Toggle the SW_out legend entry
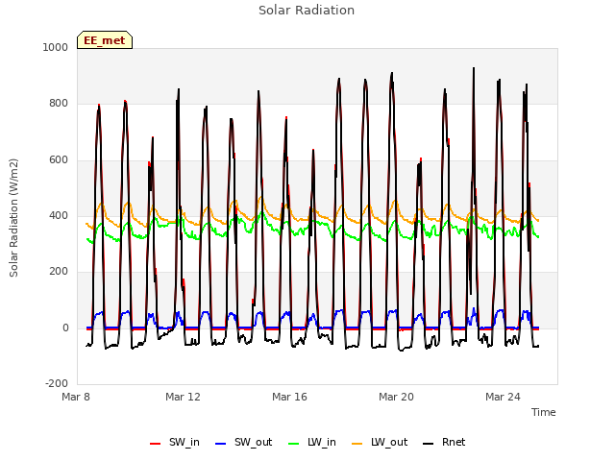Viewport: 615px width, 461px height. tap(243, 442)
